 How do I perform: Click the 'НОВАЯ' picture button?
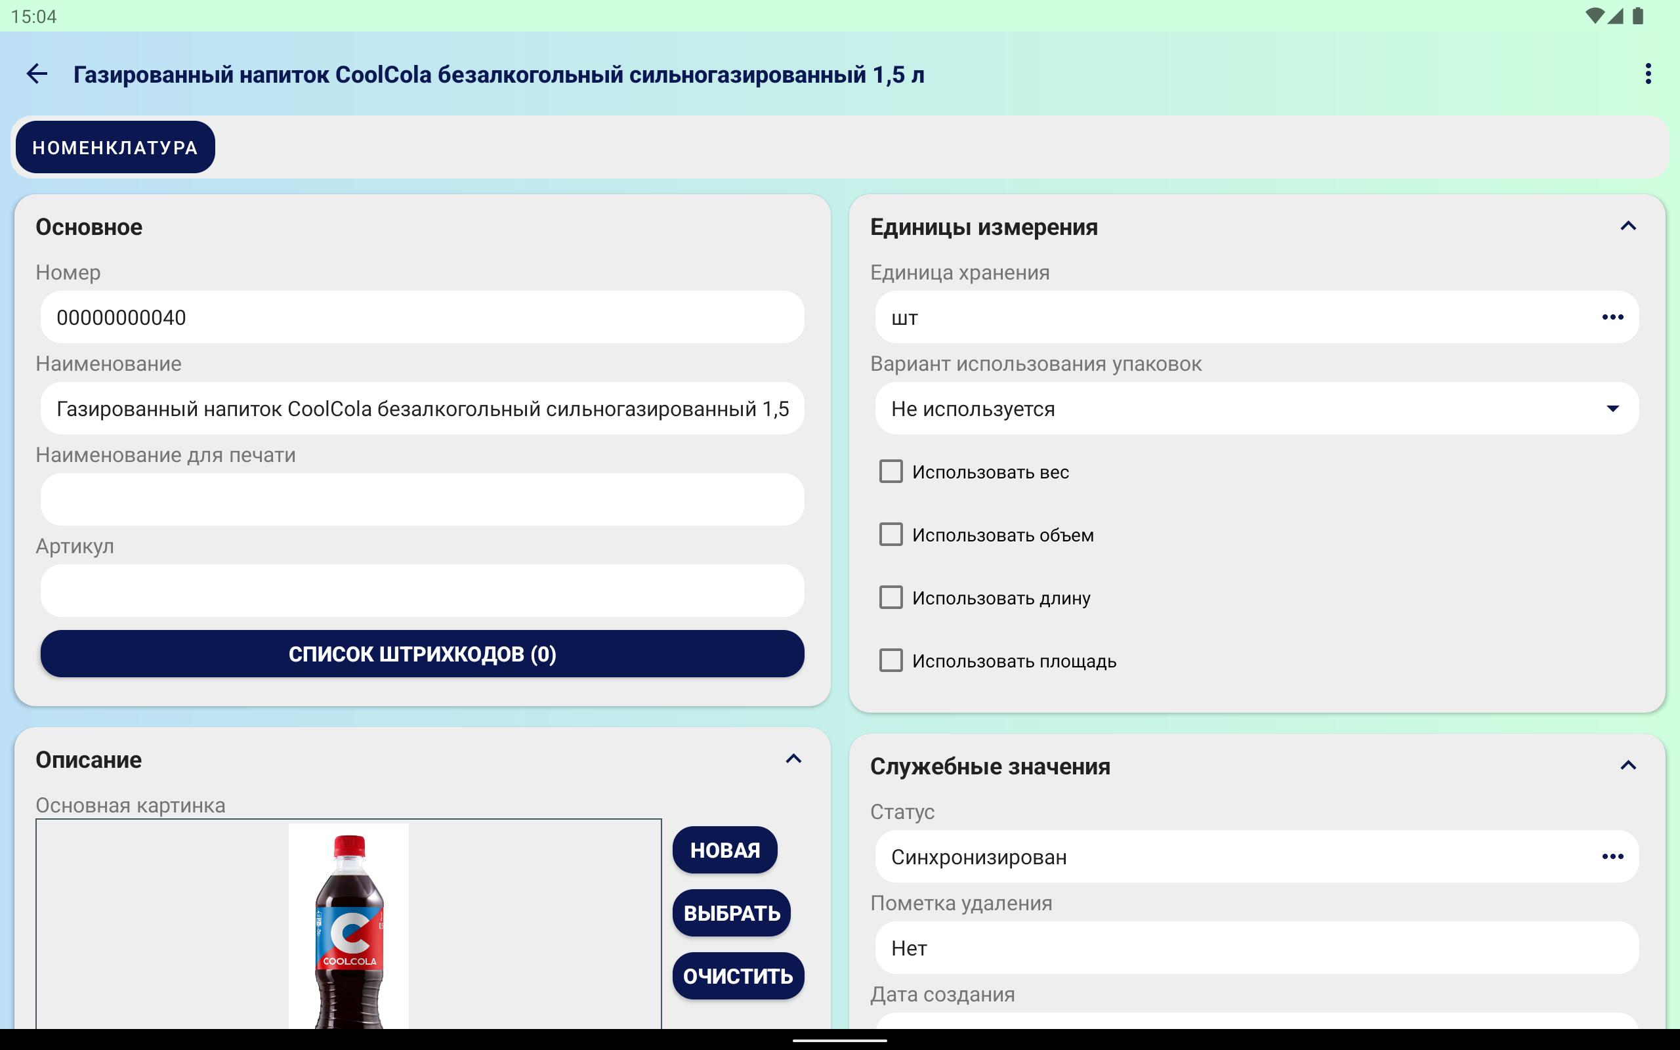724,850
